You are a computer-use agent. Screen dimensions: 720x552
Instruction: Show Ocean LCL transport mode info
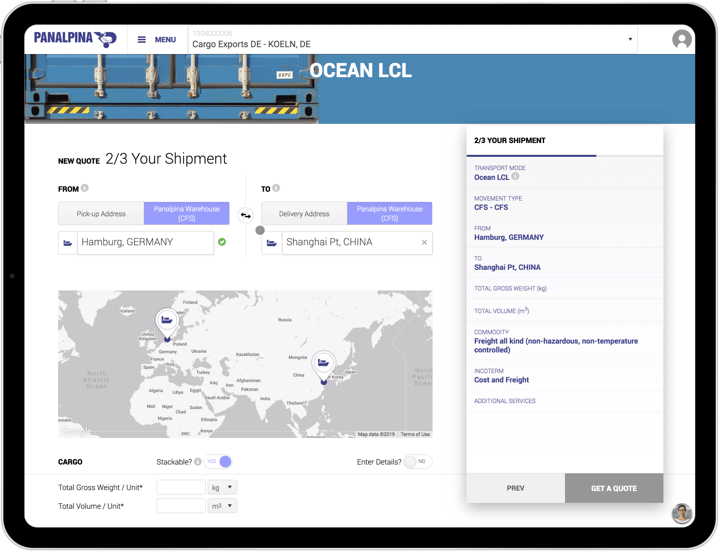[515, 176]
